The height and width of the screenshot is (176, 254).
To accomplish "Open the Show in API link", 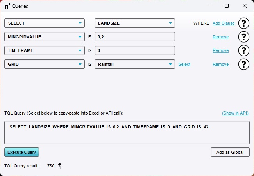I will [x=235, y=113].
